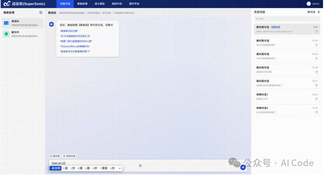This screenshot has width=324, height=176.
Task: Open the 15:58 conversation 超音数访问次数
Action: [x=287, y=70]
